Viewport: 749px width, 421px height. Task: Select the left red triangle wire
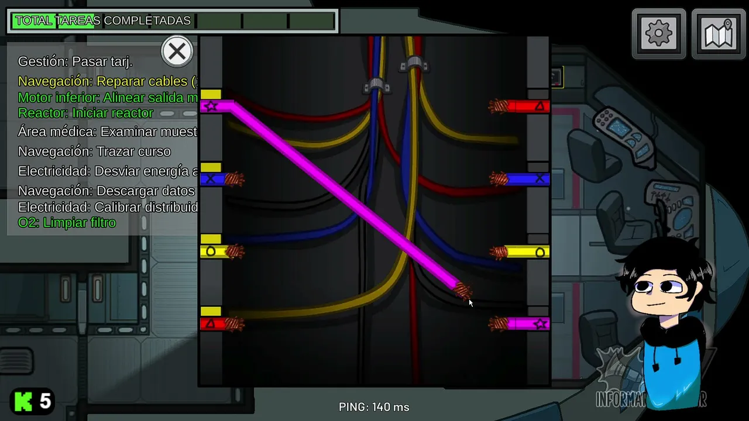(222, 323)
